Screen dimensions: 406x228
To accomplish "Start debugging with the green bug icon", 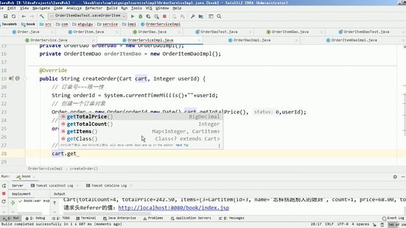I will click(140, 16).
